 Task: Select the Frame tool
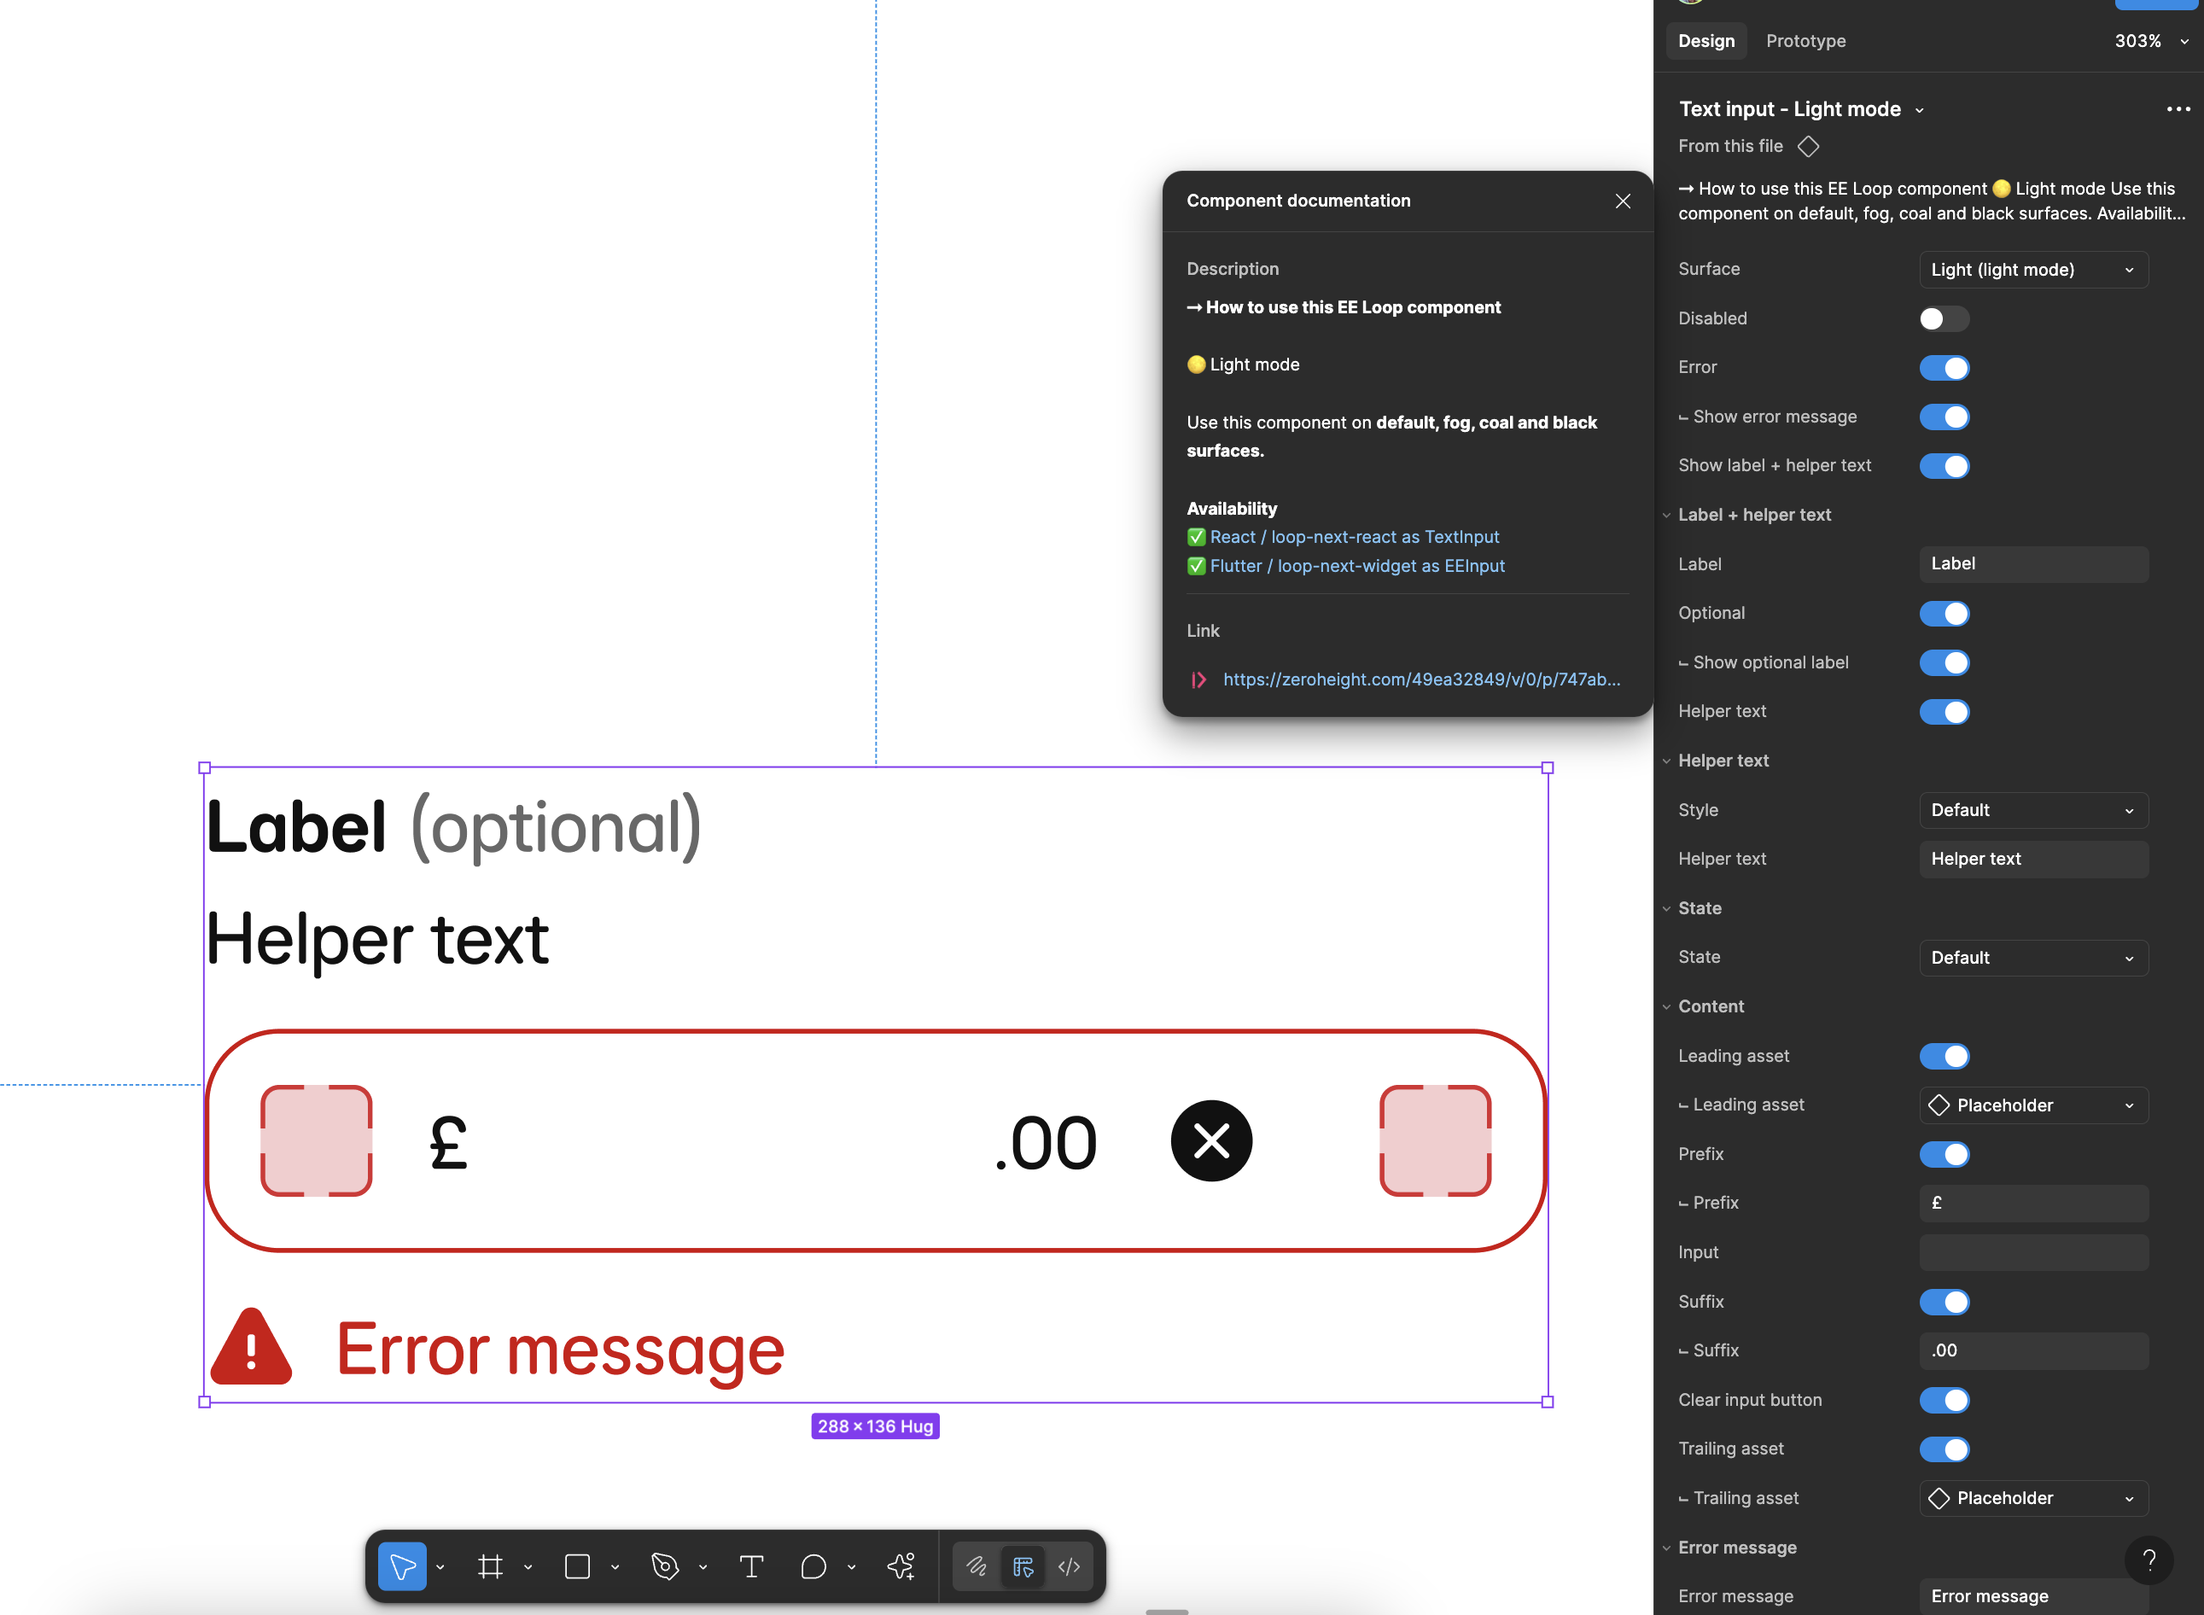(x=490, y=1567)
